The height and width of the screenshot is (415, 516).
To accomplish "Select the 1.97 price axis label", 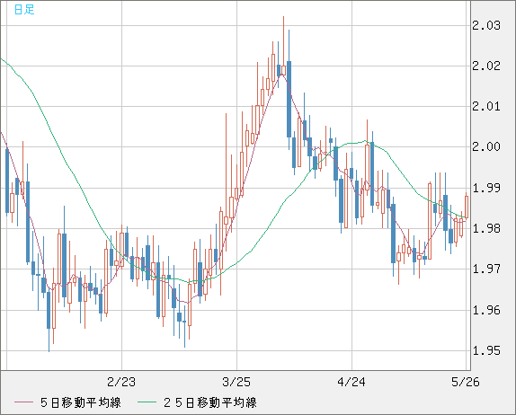I will tap(486, 269).
